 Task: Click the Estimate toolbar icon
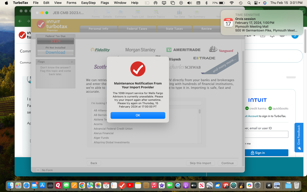tap(121, 14)
